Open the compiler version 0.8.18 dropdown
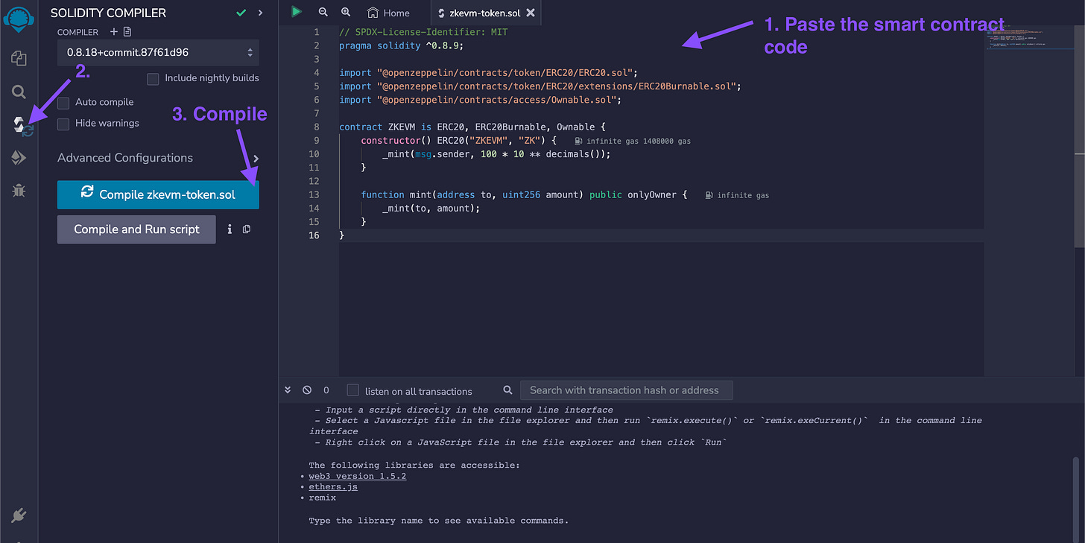This screenshot has width=1085, height=543. point(158,53)
